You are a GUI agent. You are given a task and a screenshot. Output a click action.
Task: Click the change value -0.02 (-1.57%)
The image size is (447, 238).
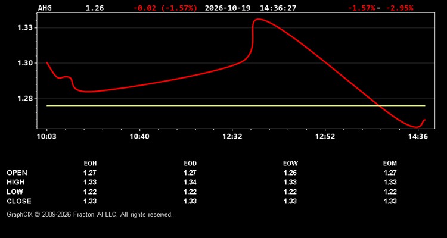click(x=165, y=8)
